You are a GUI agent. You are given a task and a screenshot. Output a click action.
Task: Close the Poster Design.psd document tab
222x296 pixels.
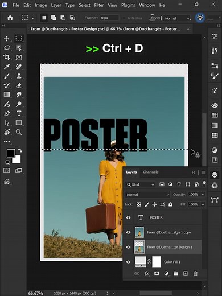pos(188,29)
